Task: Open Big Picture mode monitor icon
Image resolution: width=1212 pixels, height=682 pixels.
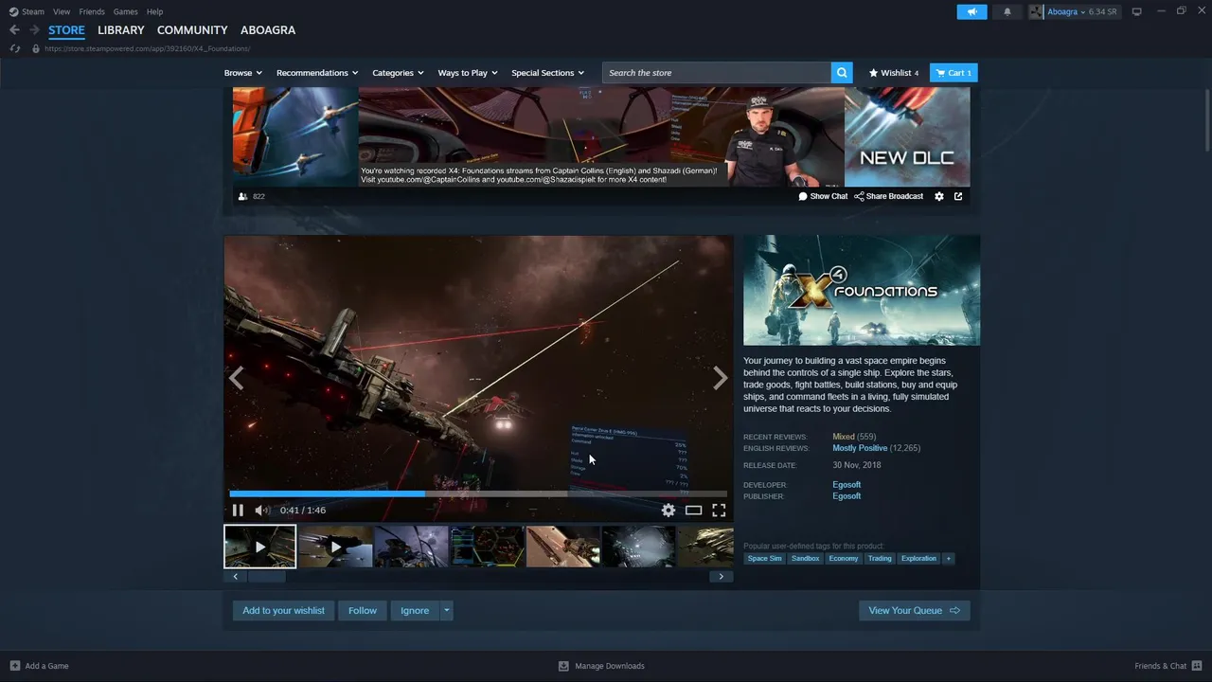Action: click(1137, 11)
